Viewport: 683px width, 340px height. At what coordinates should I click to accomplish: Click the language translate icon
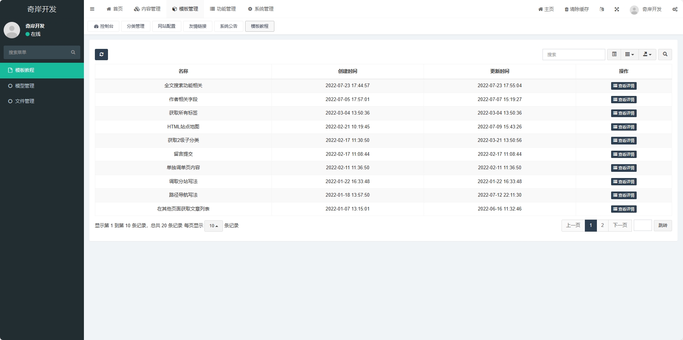click(602, 9)
